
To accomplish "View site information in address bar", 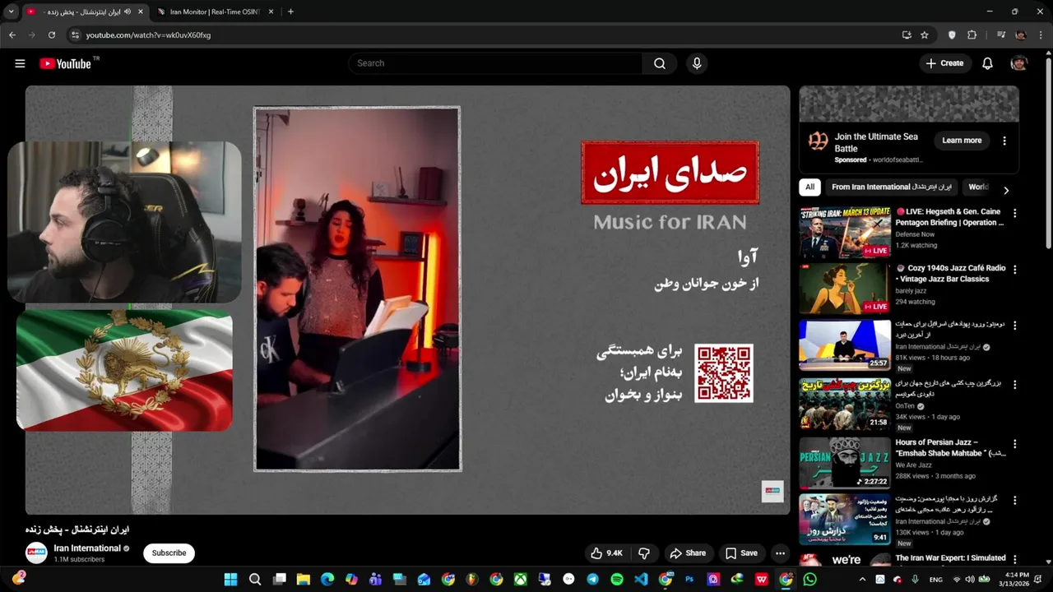I will click(x=75, y=35).
